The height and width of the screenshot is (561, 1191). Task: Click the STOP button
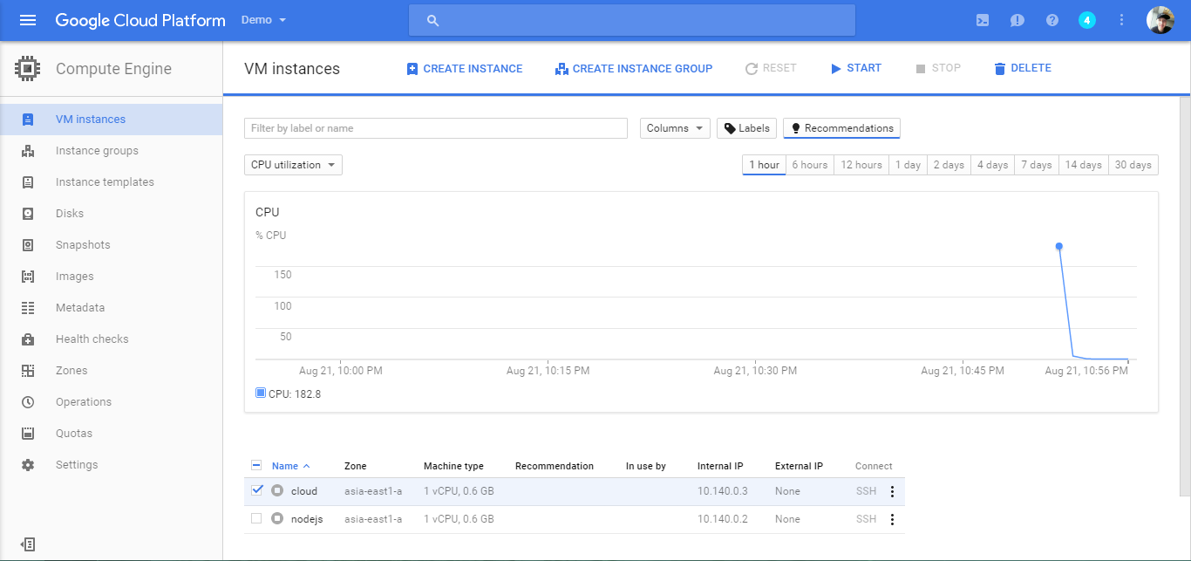click(938, 68)
